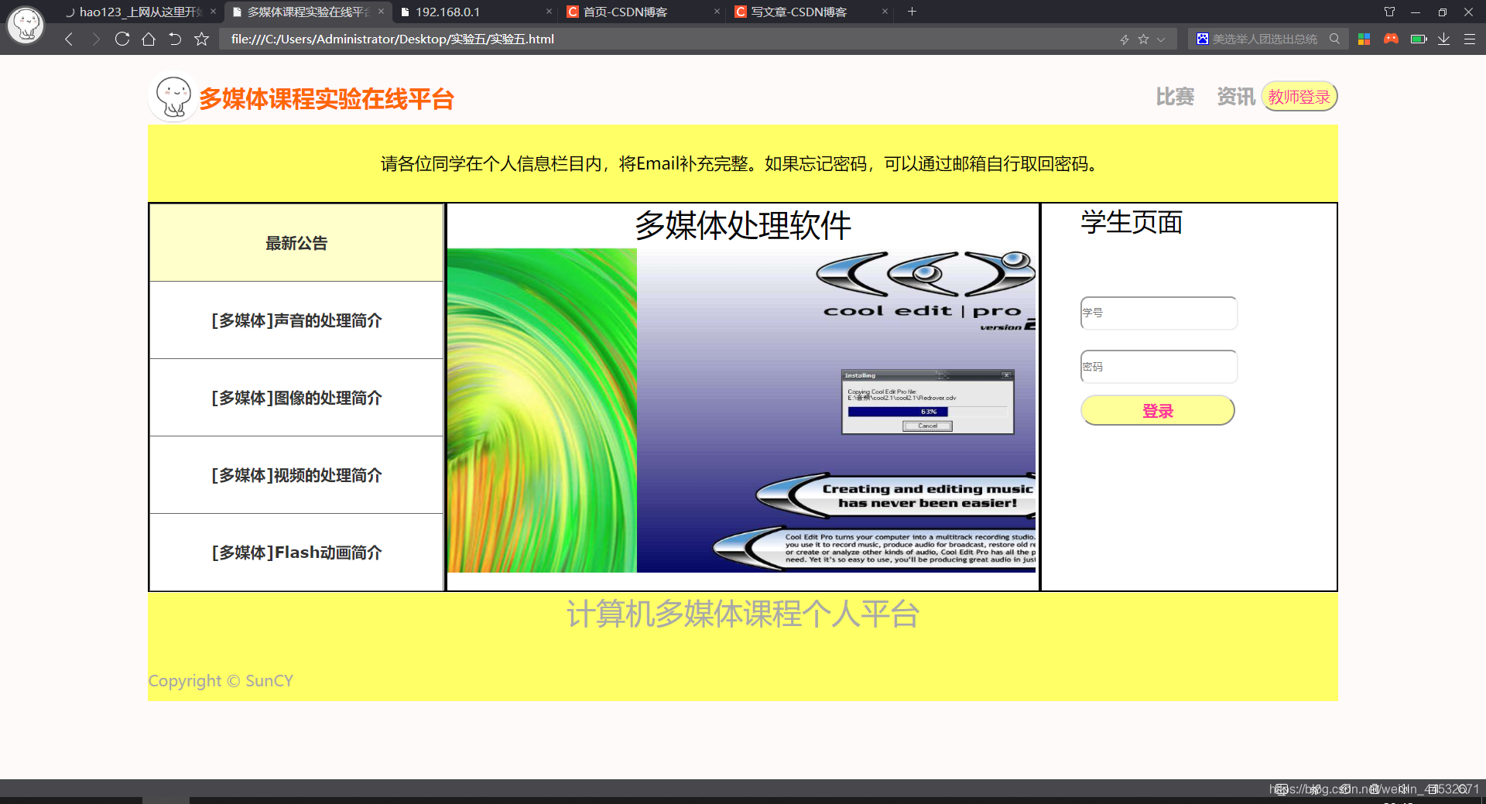The height and width of the screenshot is (804, 1486).
Task: Click the 学号 student ID input field
Action: pyautogui.click(x=1159, y=313)
